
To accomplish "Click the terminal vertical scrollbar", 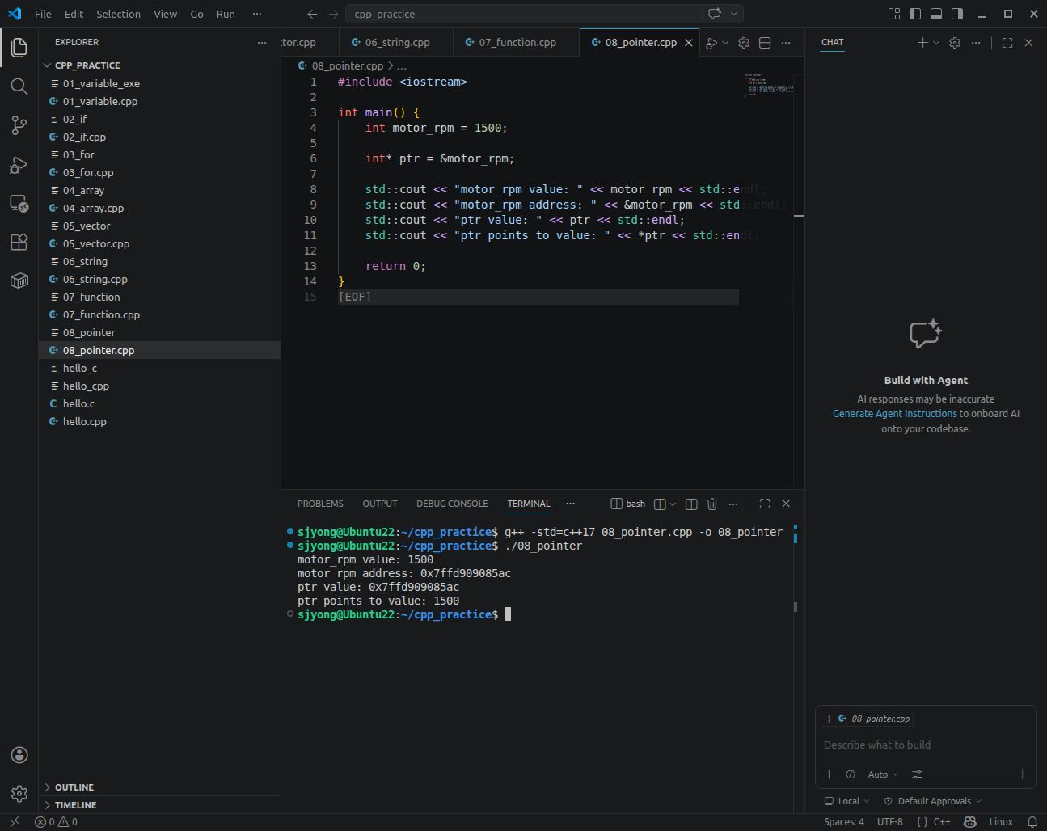I will (796, 606).
